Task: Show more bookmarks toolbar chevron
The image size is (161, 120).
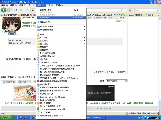Action: click(159, 15)
